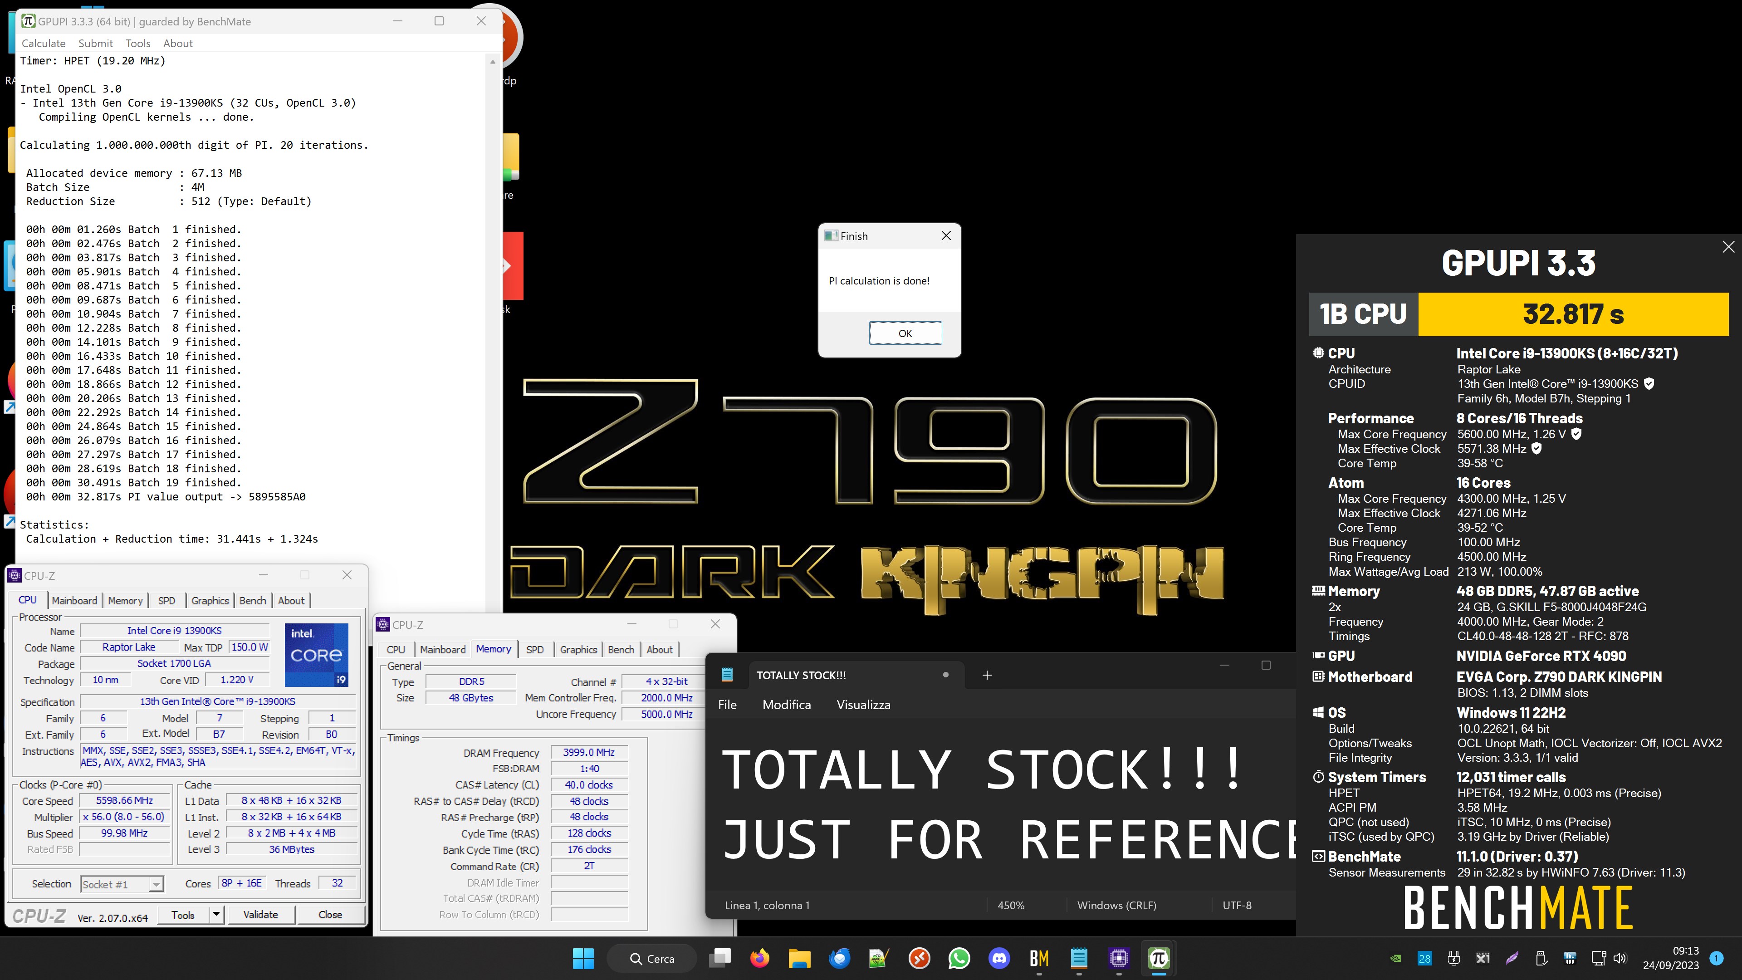Close the Finish dialog with X
Viewport: 1742px width, 980px height.
pyautogui.click(x=946, y=235)
